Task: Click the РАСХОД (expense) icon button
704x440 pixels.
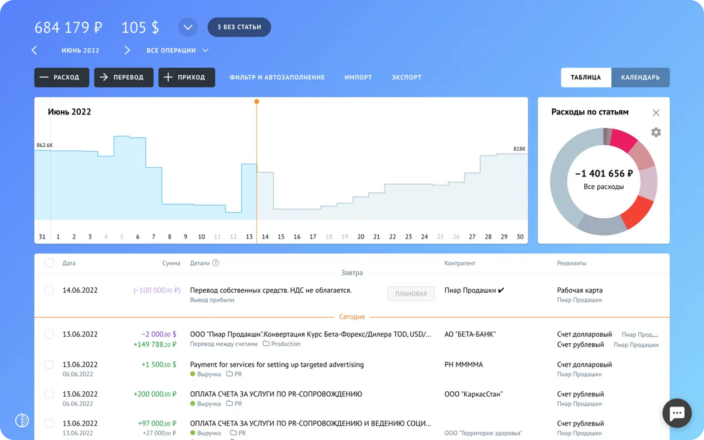Action: (61, 77)
